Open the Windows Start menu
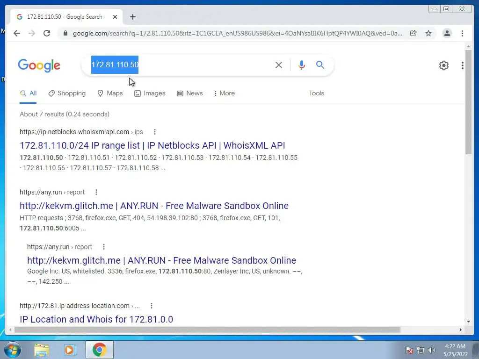The height and width of the screenshot is (359, 479). (13, 350)
